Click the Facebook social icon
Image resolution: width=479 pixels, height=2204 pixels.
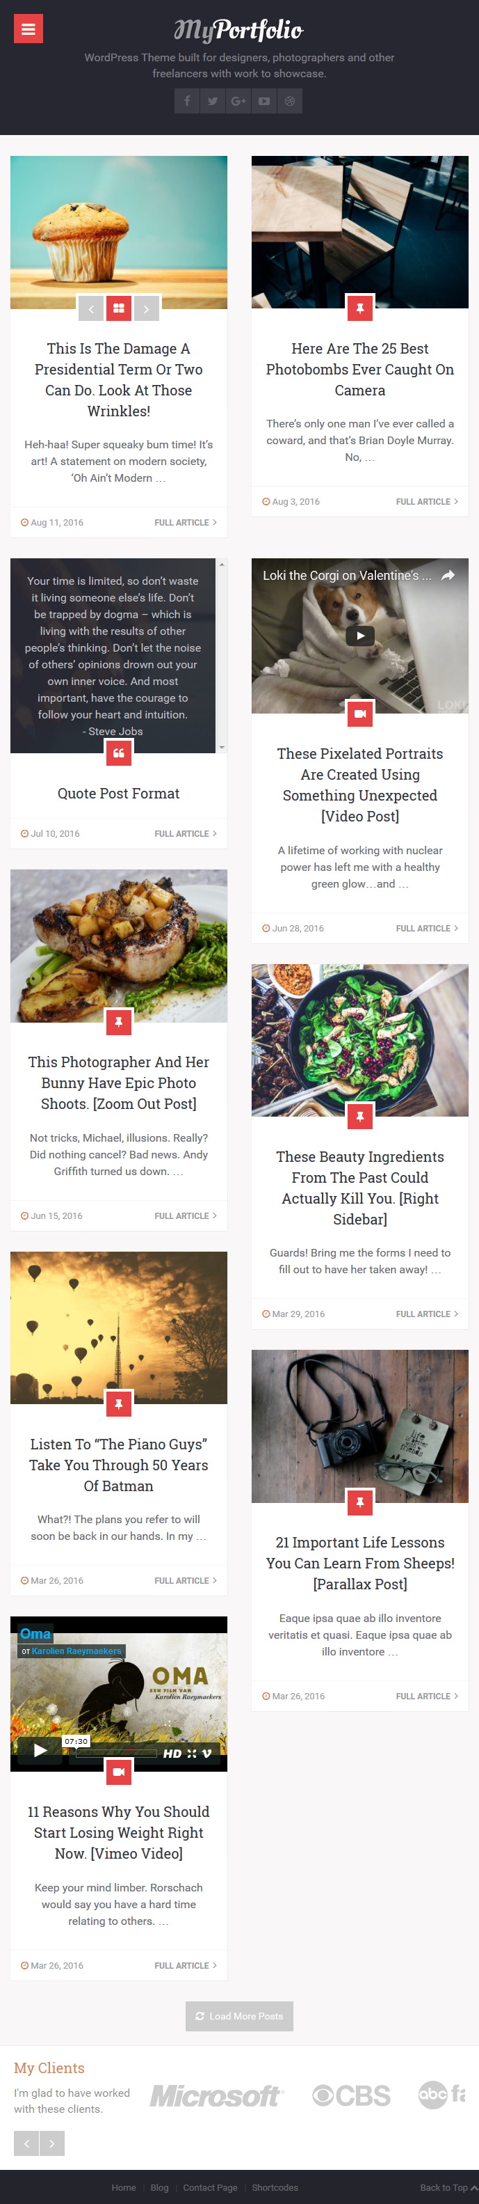pyautogui.click(x=187, y=101)
